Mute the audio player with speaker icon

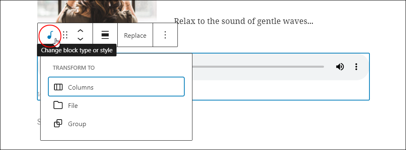pos(340,67)
